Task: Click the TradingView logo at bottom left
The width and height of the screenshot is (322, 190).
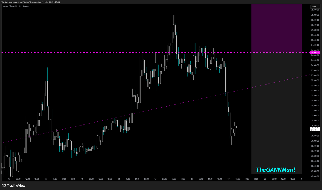Action: 13,185
